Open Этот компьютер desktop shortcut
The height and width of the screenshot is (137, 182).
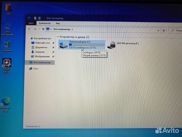coord(8,29)
